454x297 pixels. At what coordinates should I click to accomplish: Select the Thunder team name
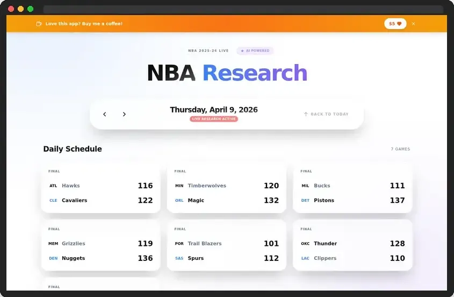point(325,244)
